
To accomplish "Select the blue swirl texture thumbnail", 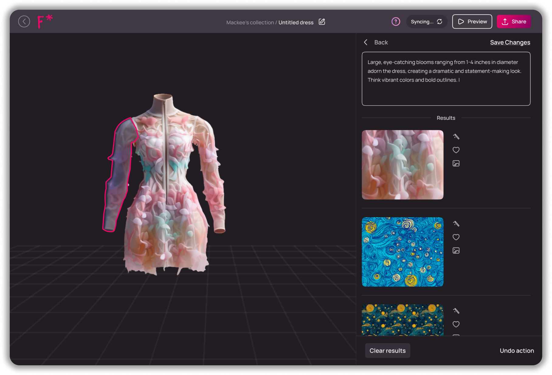I will (402, 252).
